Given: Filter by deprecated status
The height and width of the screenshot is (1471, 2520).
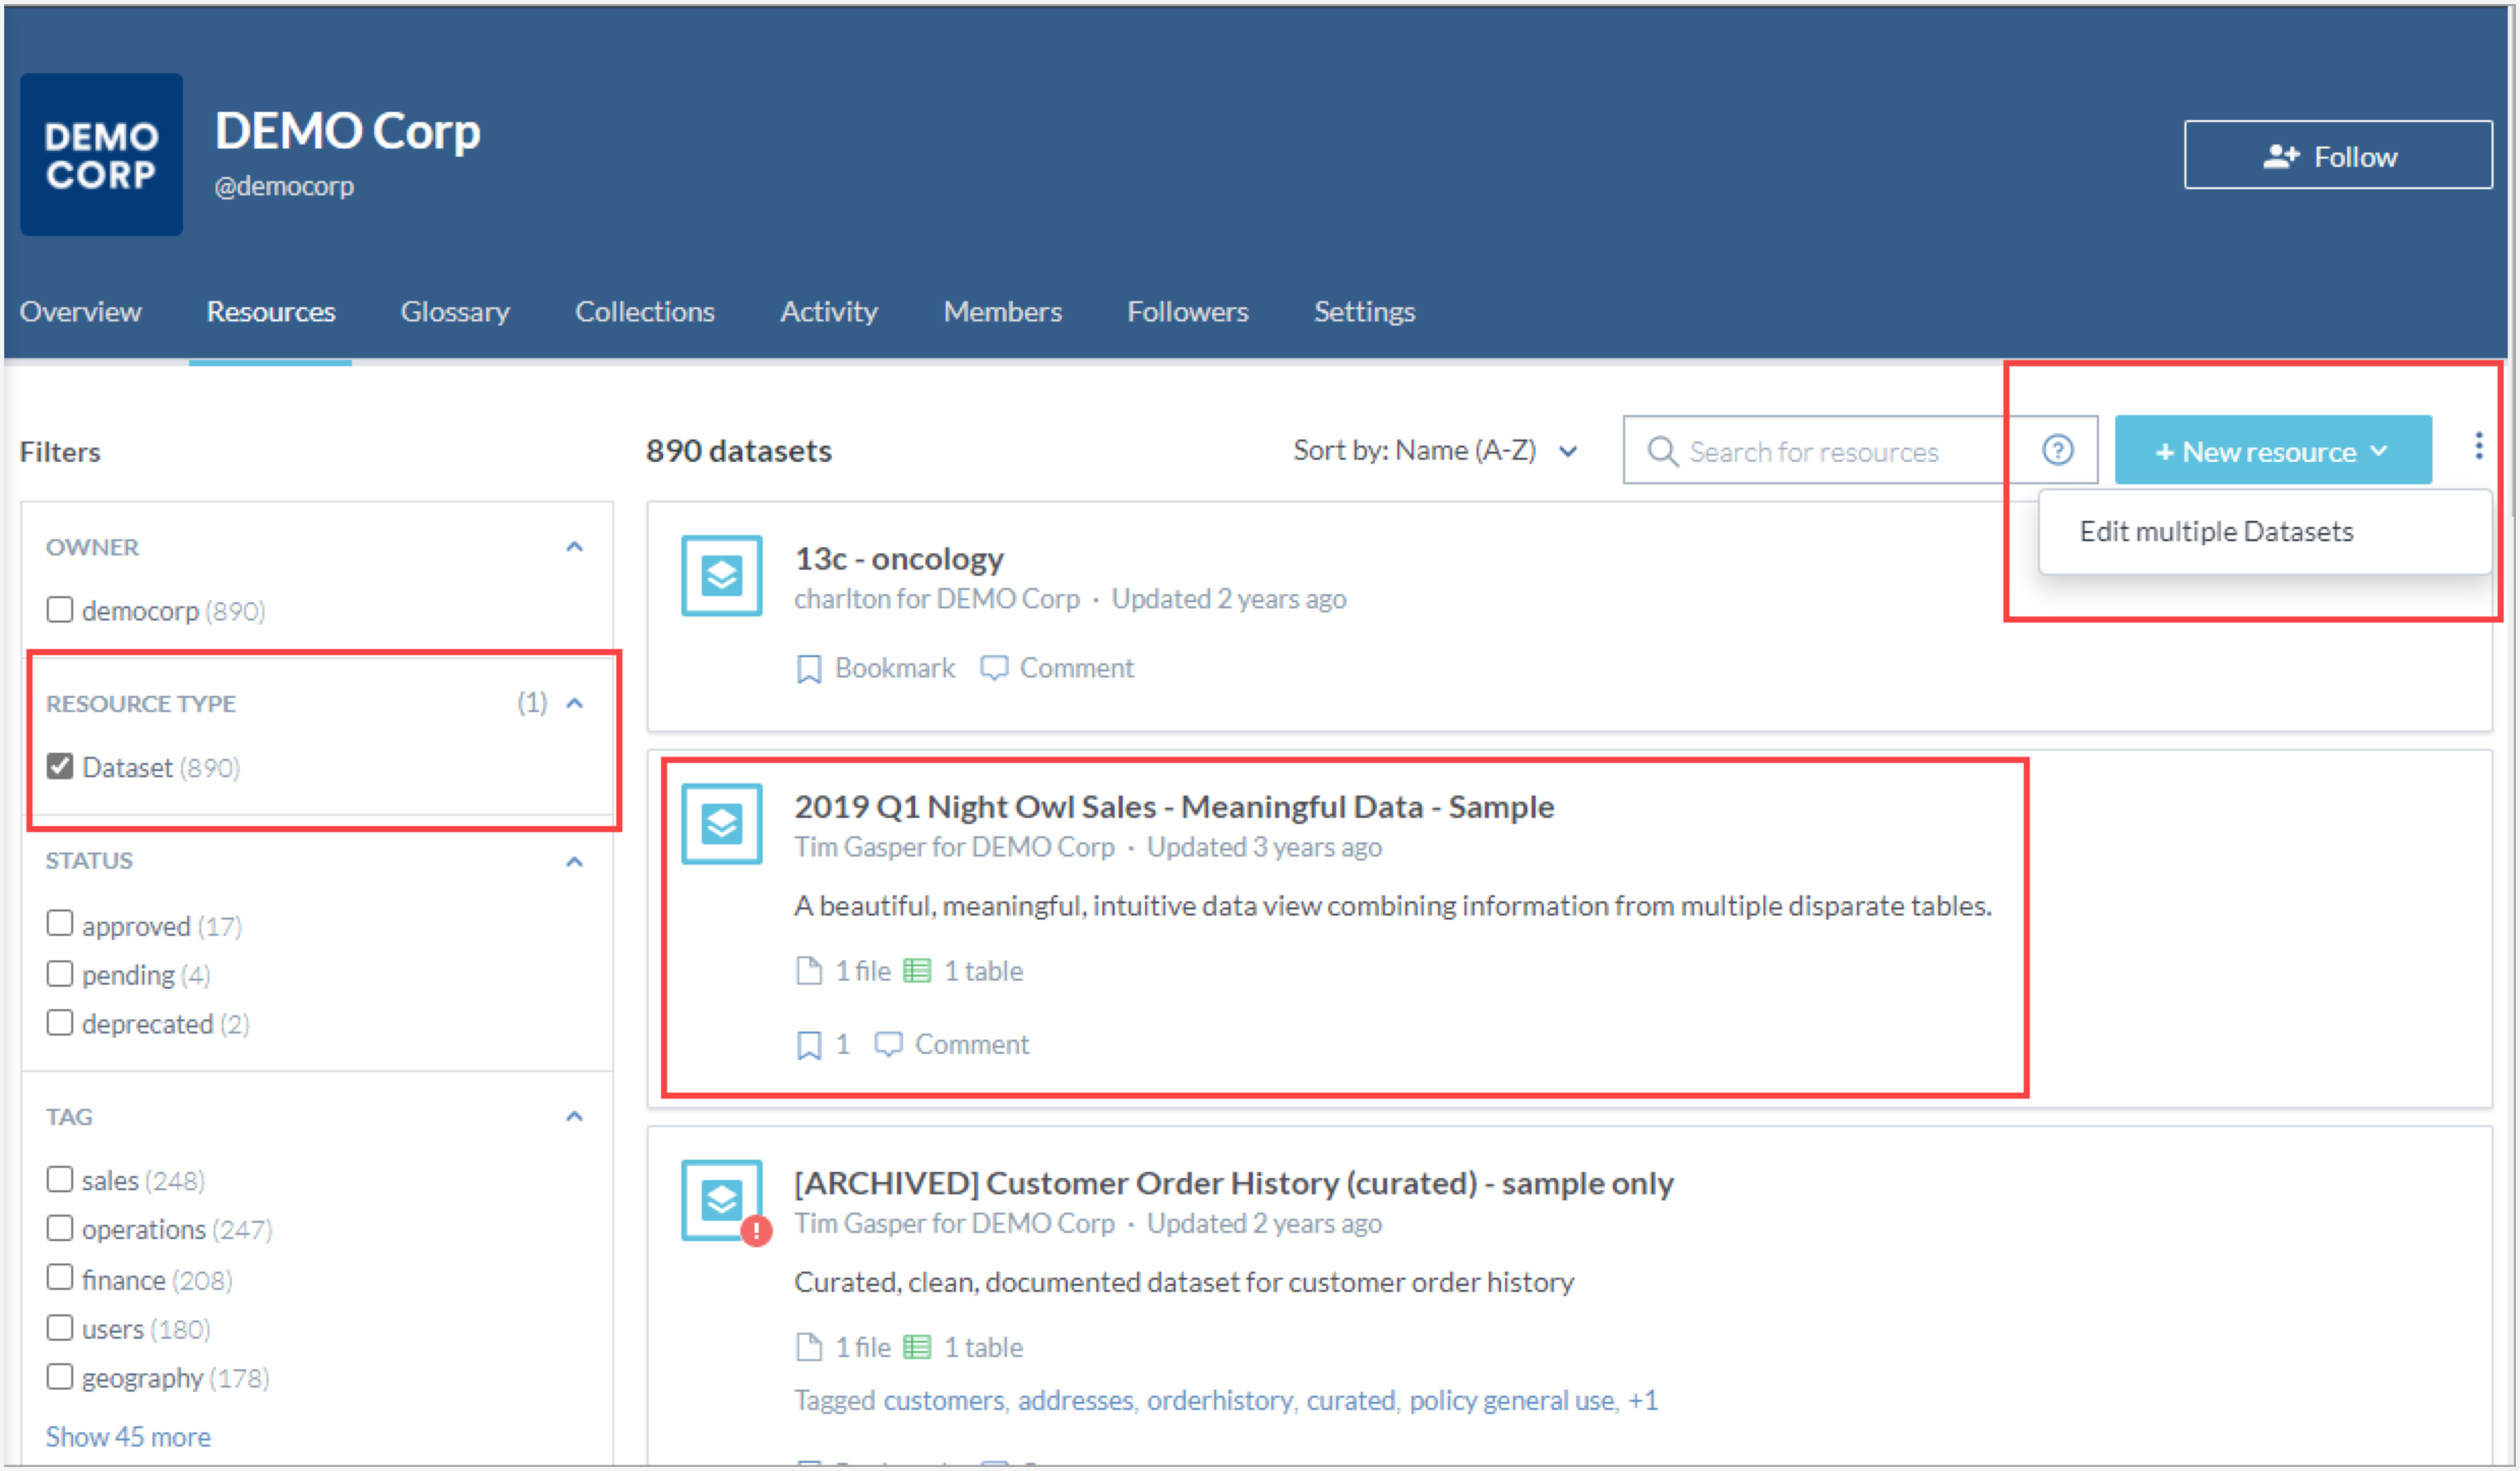Looking at the screenshot, I should coord(60,1022).
